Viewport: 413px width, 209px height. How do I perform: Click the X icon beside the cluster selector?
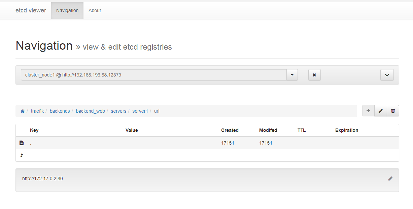[314, 75]
